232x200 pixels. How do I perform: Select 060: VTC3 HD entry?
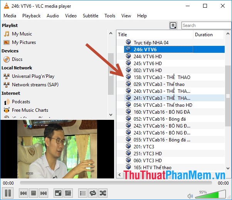coord(148,161)
